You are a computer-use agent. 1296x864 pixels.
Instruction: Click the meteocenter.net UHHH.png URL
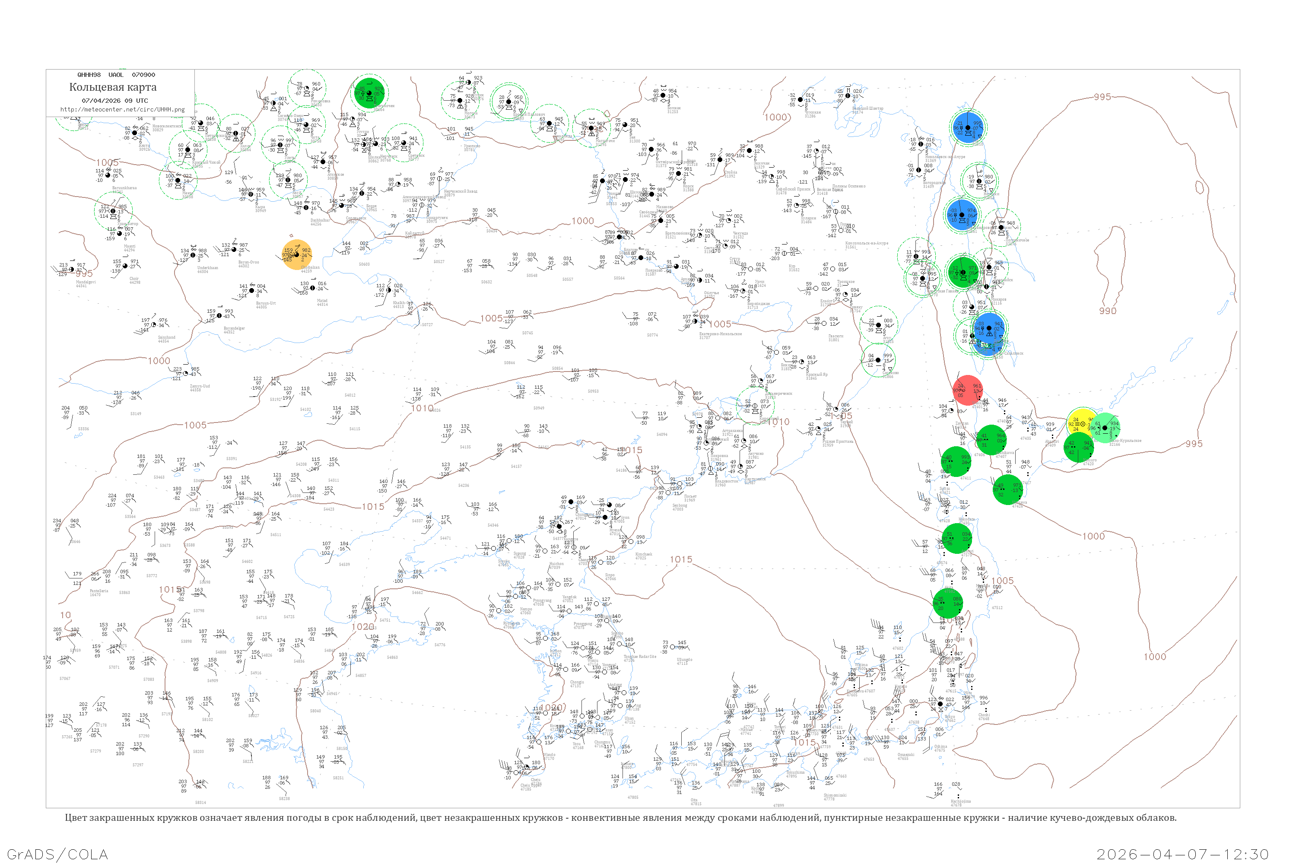[x=122, y=109]
